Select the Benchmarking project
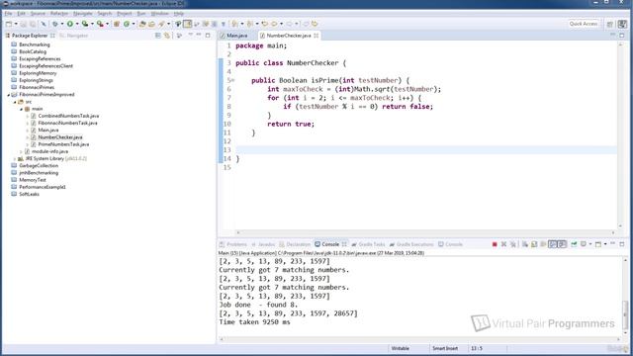The height and width of the screenshot is (356, 633). tap(35, 44)
